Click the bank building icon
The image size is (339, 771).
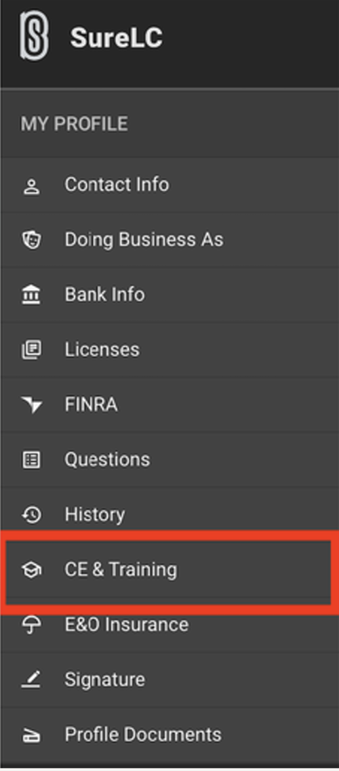pyautogui.click(x=32, y=295)
